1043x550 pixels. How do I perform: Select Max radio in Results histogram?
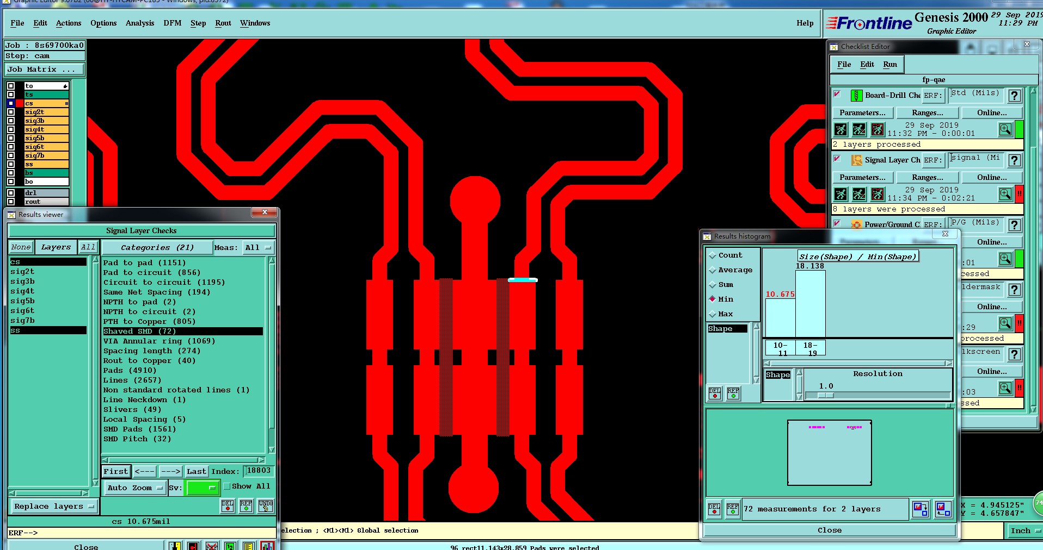pos(712,314)
